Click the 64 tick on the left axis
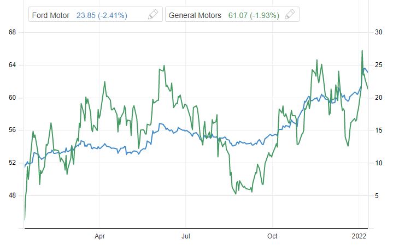Screen dimensions: 393x245 (11, 65)
